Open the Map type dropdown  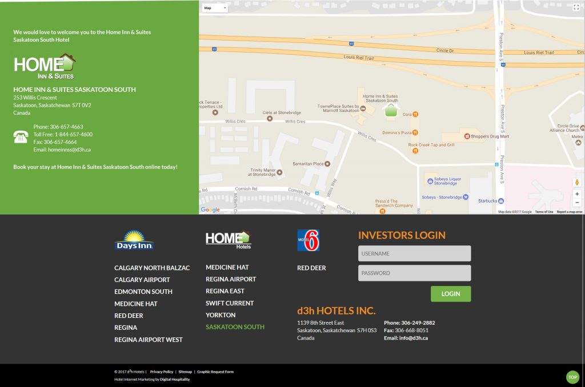click(215, 8)
